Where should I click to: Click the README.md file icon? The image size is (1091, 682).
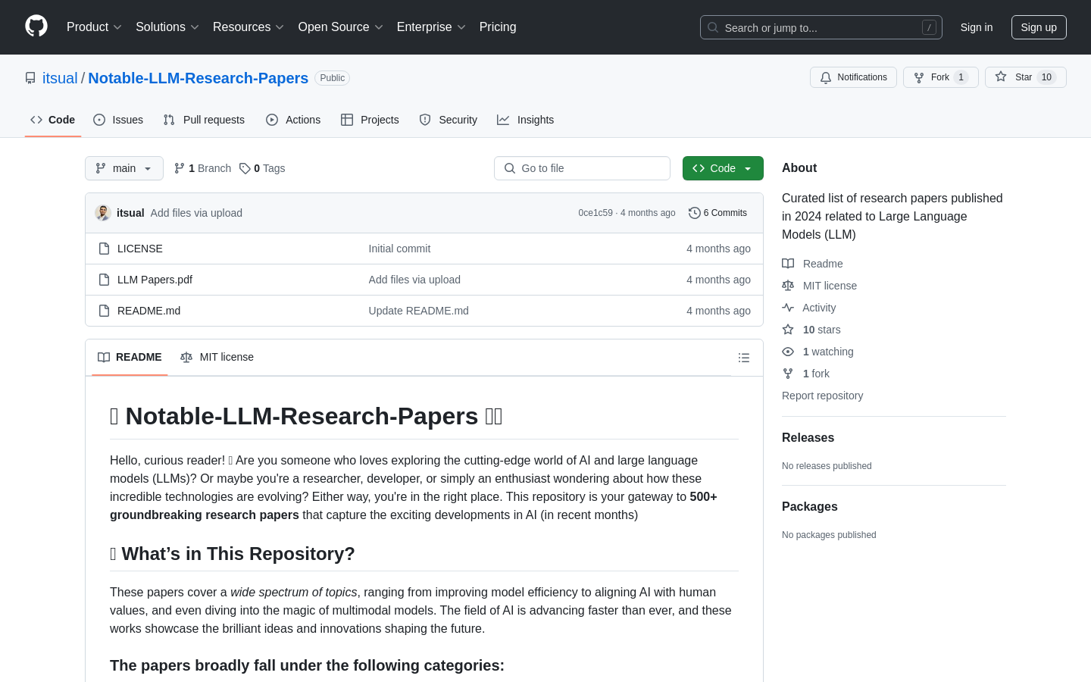[105, 311]
